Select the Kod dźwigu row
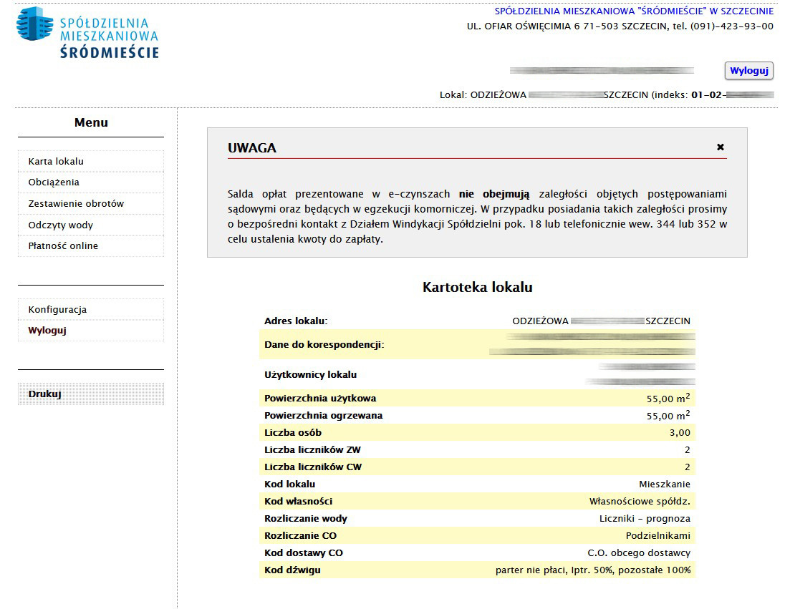 (x=477, y=570)
